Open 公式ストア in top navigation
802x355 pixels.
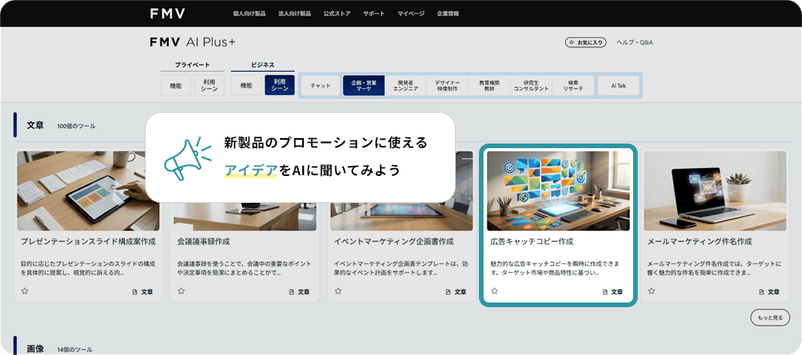click(337, 14)
